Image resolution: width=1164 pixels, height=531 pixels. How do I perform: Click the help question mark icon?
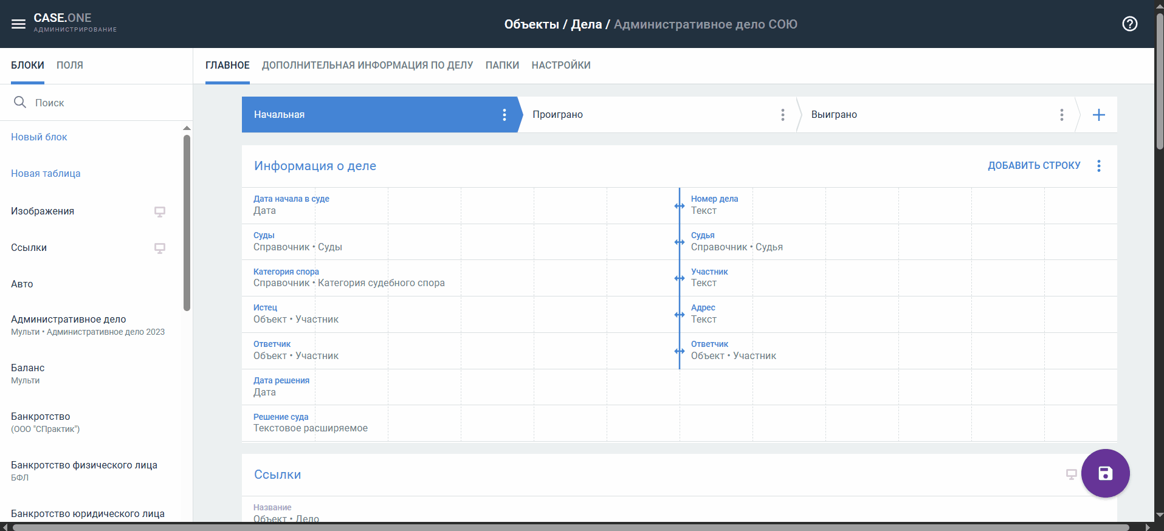point(1129,24)
